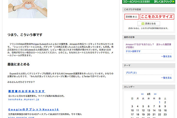Image resolution: width=177 pixels, height=118 pixels.
Task: Click calendar date 23
Action: point(165,114)
